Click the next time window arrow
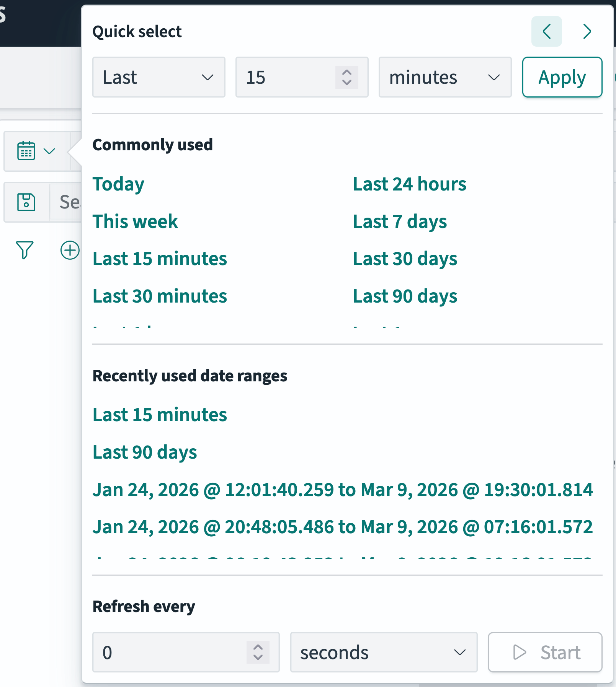Viewport: 616px width, 687px height. click(587, 31)
